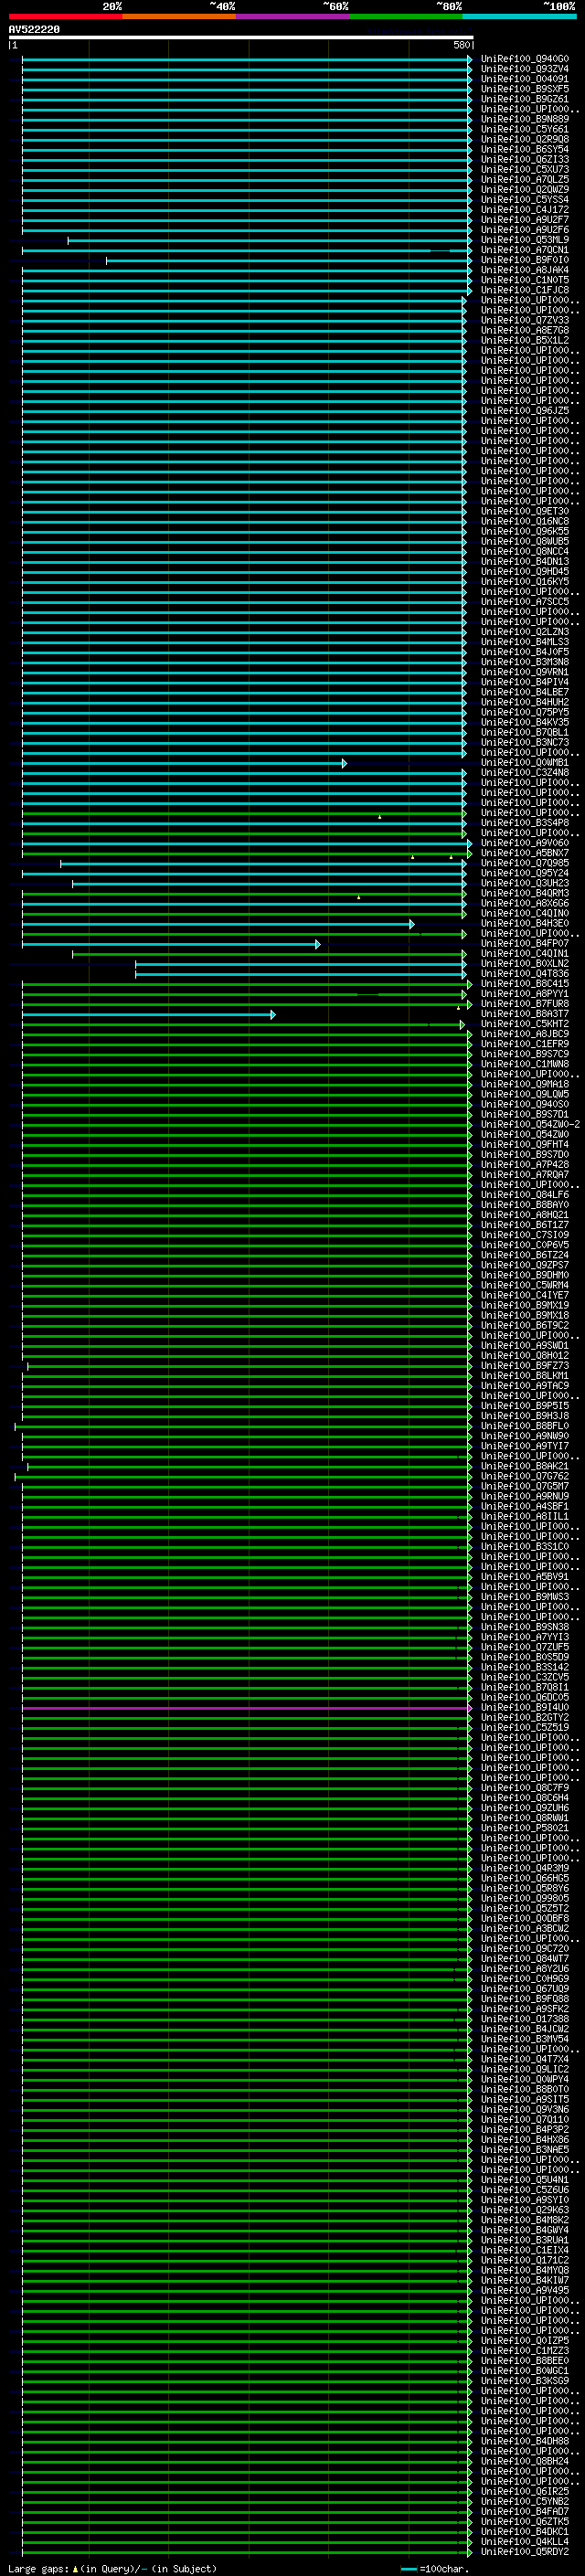Viewport: 585px width, 2576px height.
Task: Click the magenta alignment bar of B9I4U0
Action: [246, 1709]
